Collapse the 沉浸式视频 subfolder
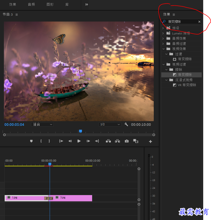The image size is (211, 220). point(166,80)
